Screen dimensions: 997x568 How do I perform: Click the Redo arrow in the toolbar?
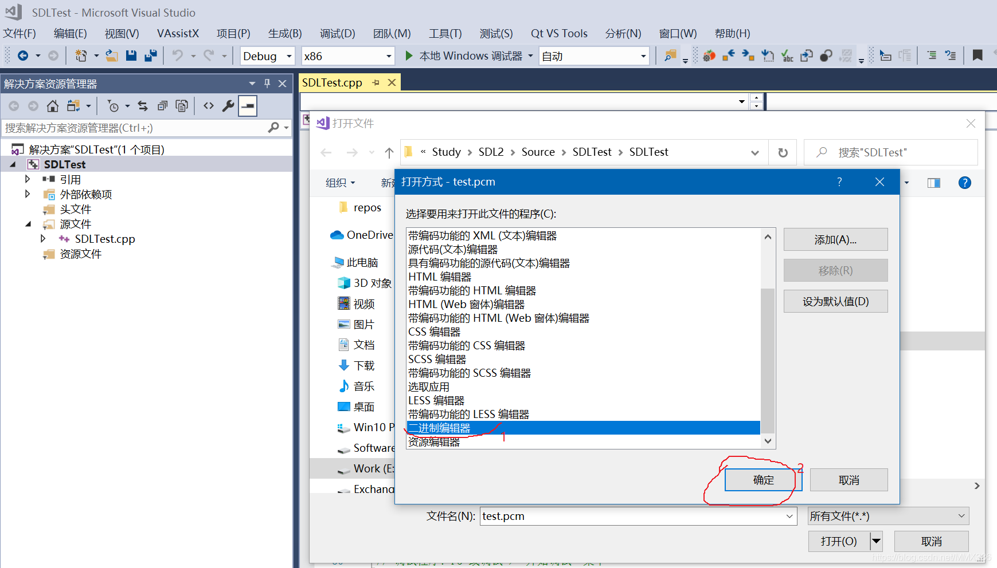209,56
